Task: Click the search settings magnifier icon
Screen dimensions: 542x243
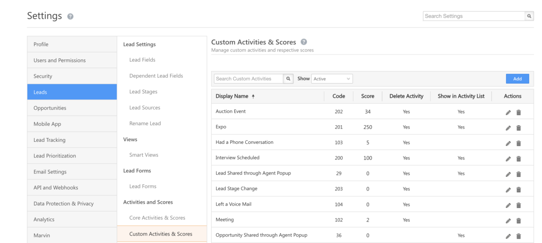Action: 529,16
